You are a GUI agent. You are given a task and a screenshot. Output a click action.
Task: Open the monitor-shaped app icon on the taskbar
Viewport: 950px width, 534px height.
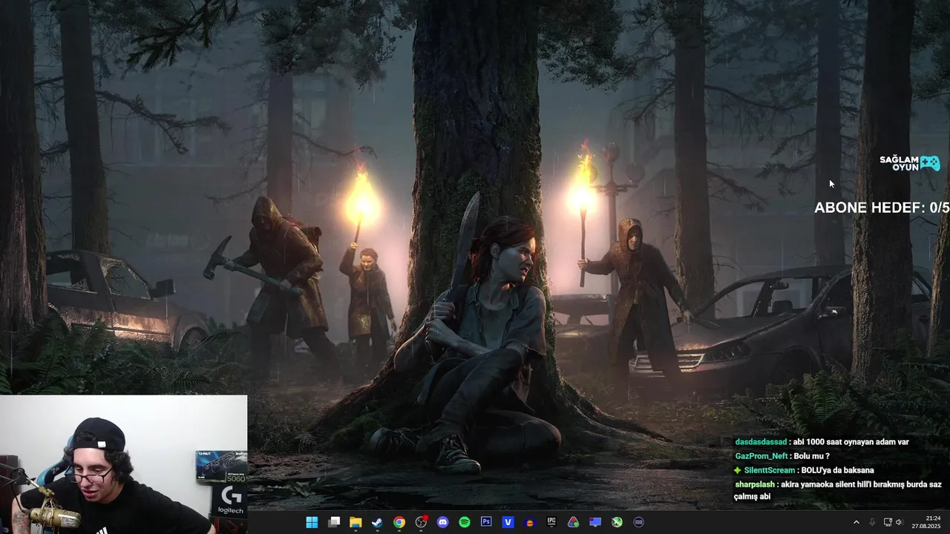click(595, 522)
